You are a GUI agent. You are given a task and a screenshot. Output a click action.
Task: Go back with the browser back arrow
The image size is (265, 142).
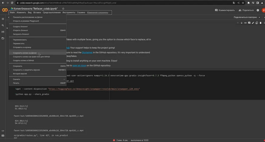coord(3,3)
